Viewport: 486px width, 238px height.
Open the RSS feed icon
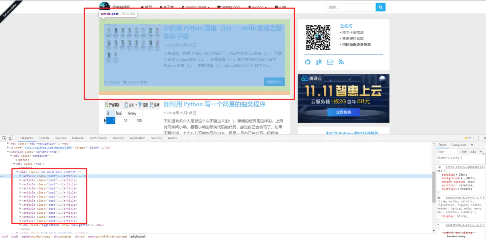coord(341,62)
